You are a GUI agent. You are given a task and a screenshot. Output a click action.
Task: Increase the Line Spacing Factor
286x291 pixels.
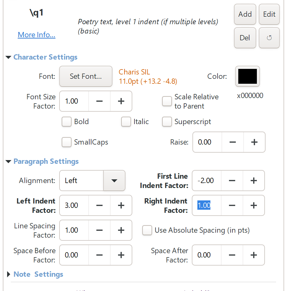pos(121,230)
